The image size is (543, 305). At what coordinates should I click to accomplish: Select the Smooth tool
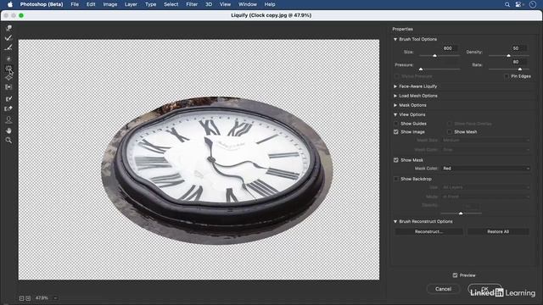pyautogui.click(x=8, y=47)
